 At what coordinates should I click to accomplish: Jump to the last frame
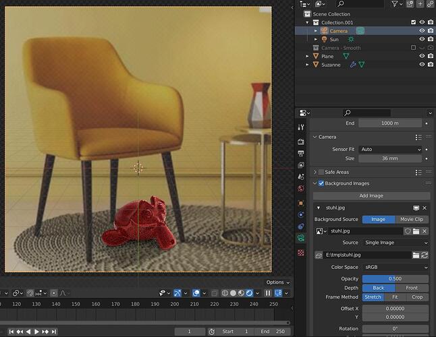[x=54, y=332]
